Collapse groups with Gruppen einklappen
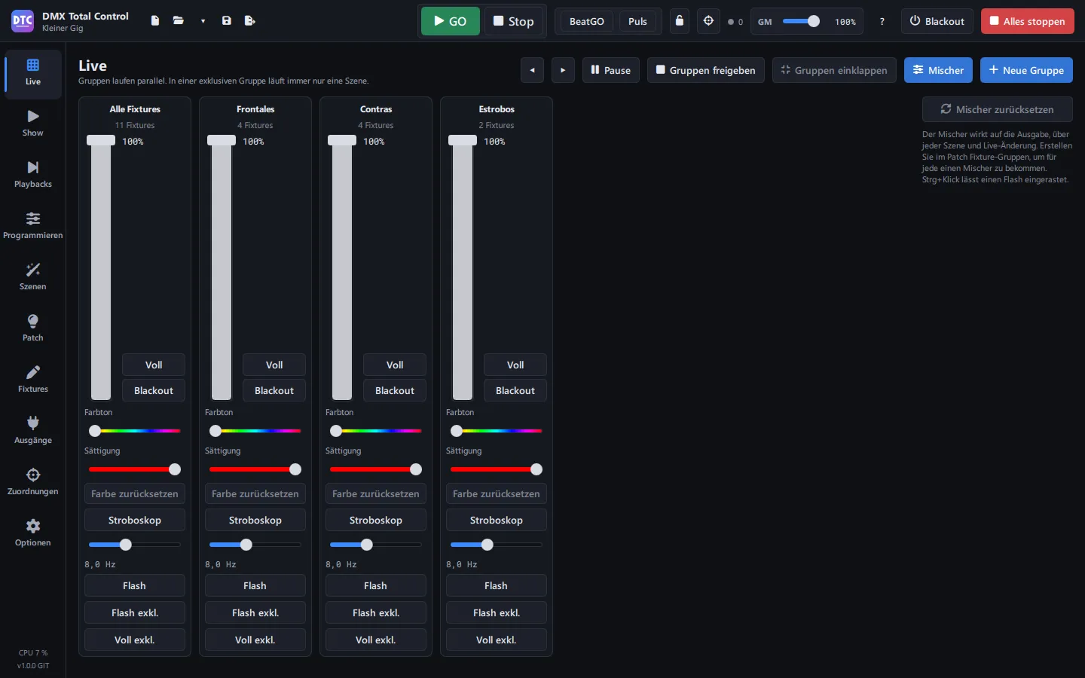 pyautogui.click(x=834, y=70)
